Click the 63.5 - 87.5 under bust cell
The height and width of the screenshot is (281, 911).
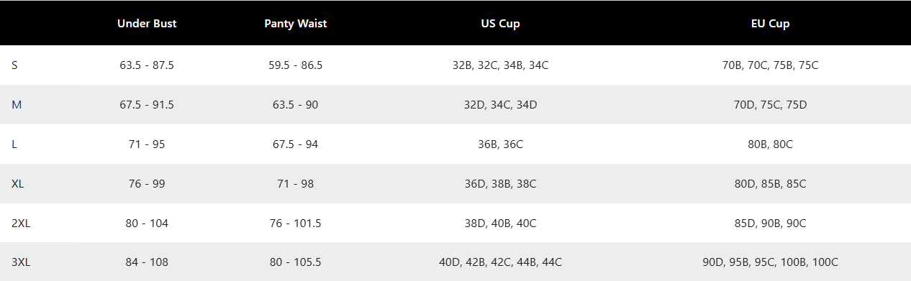pyautogui.click(x=147, y=65)
